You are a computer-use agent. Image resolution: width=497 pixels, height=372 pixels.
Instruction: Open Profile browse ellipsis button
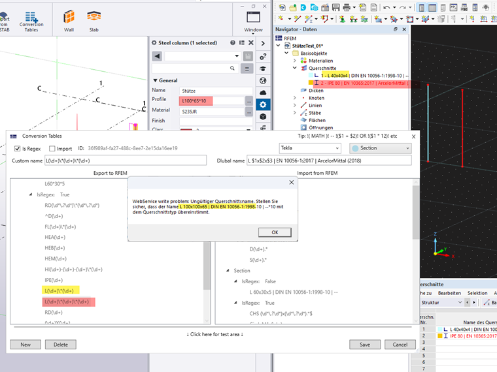coord(248,101)
